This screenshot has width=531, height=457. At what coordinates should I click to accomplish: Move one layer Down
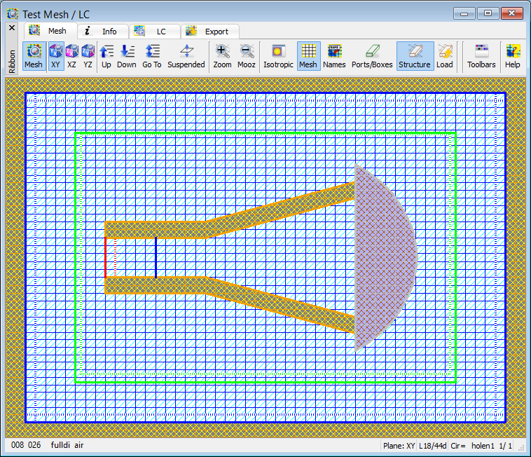(x=127, y=55)
